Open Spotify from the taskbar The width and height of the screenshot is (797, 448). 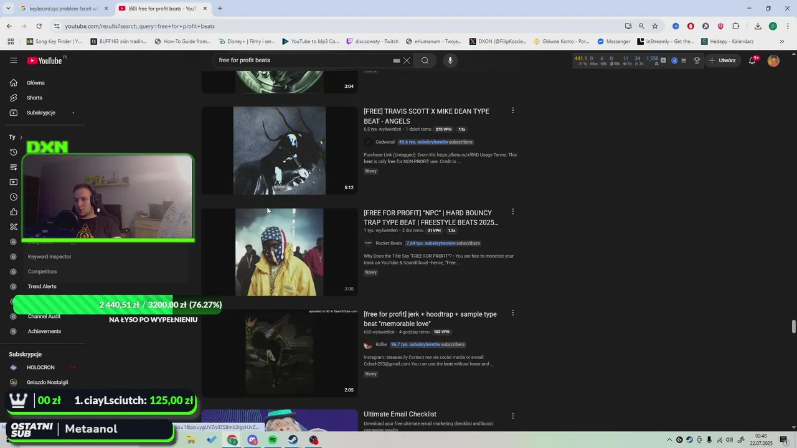[273, 440]
